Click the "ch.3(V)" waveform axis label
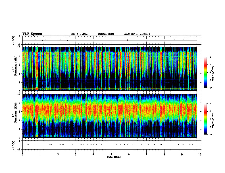 13,145
